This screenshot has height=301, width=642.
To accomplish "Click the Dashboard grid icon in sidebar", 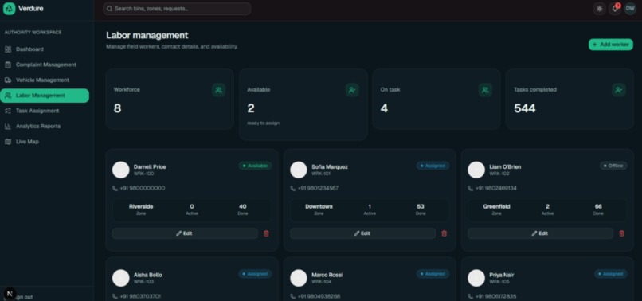I will [8, 49].
